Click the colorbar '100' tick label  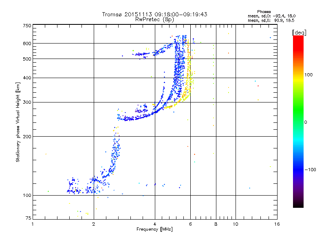(x=308, y=75)
